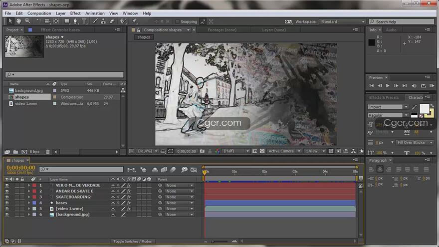This screenshot has width=439, height=247.
Task: Click the timeline zoom slider
Action: (x=220, y=241)
